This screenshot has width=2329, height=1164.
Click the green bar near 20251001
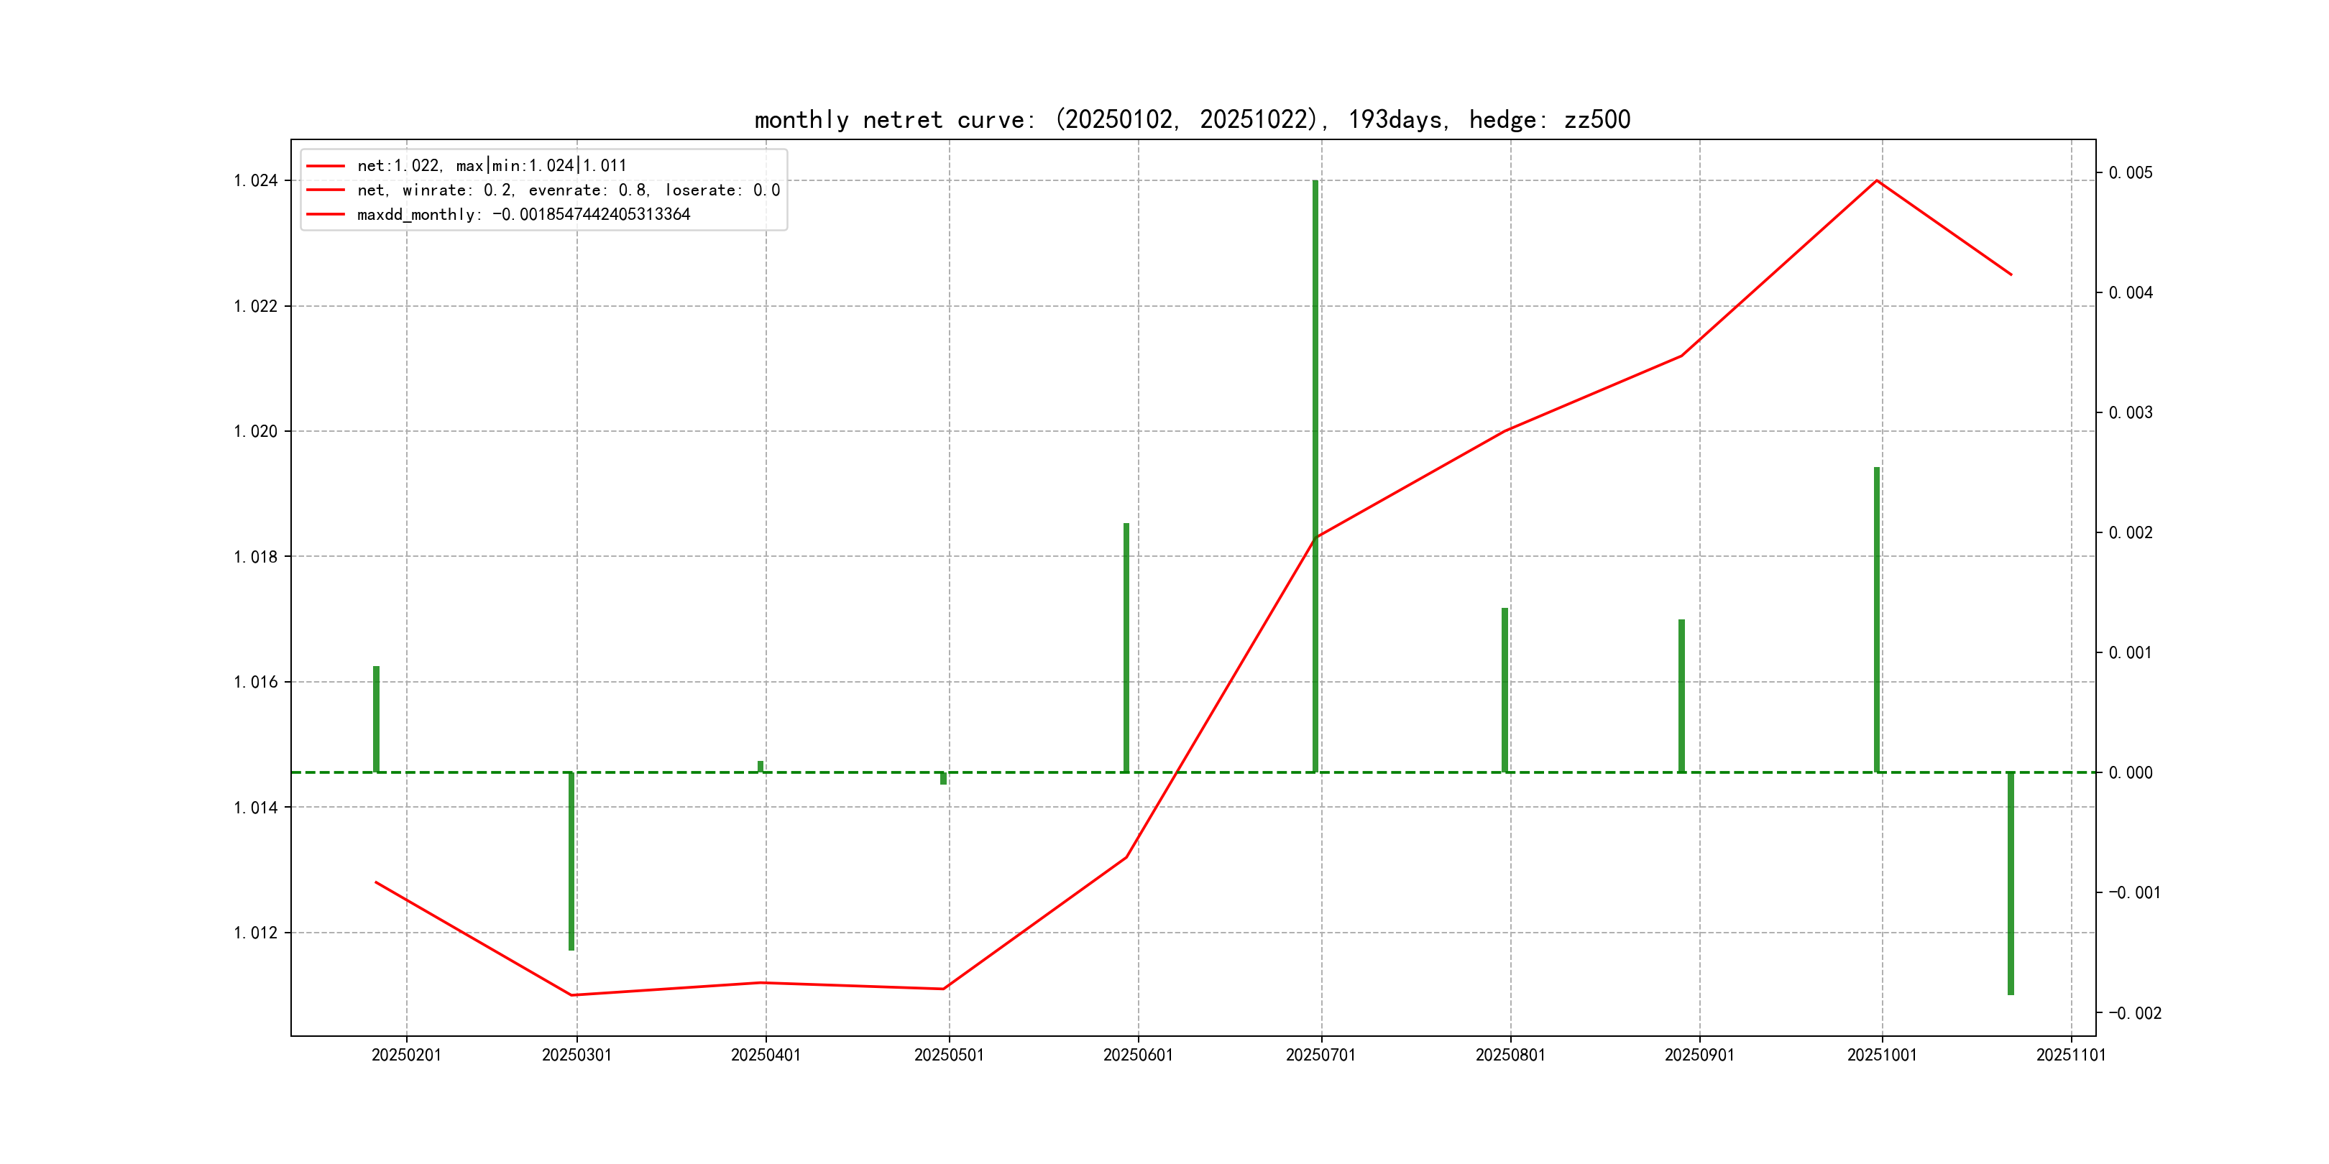(1877, 619)
